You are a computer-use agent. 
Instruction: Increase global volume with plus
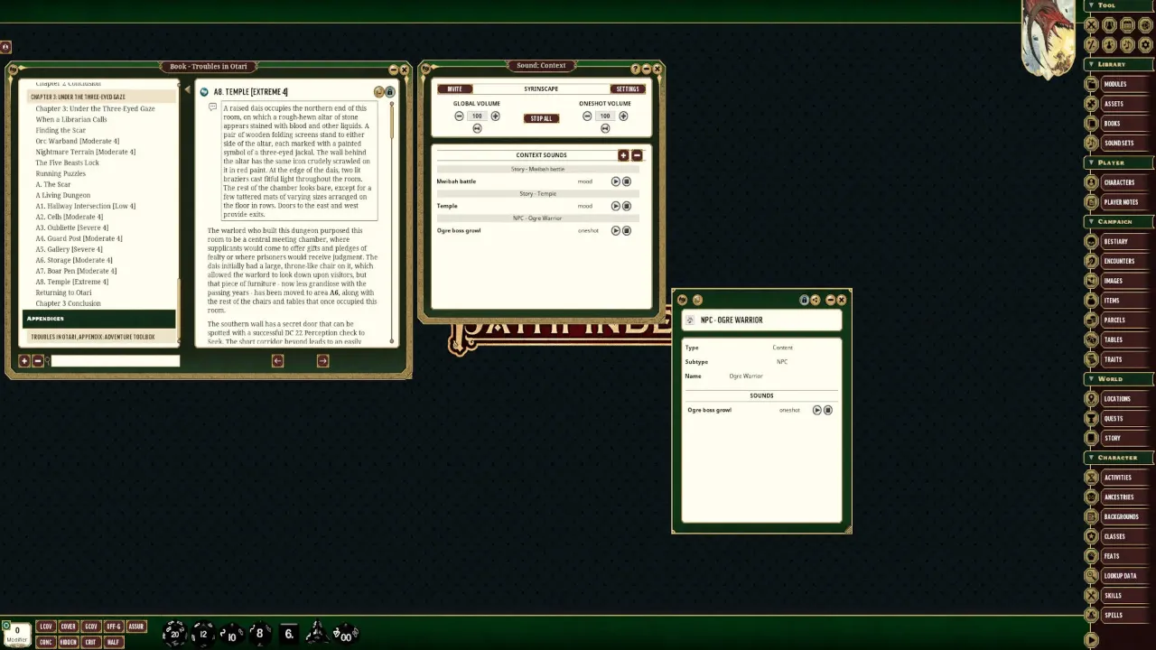[x=495, y=116]
